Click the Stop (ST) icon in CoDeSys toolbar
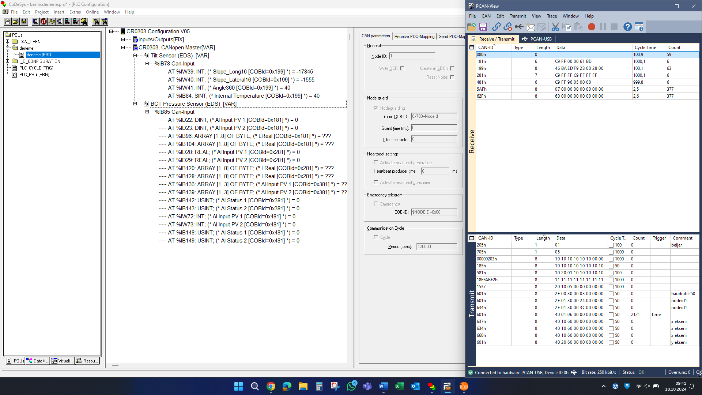 pyautogui.click(x=44, y=22)
